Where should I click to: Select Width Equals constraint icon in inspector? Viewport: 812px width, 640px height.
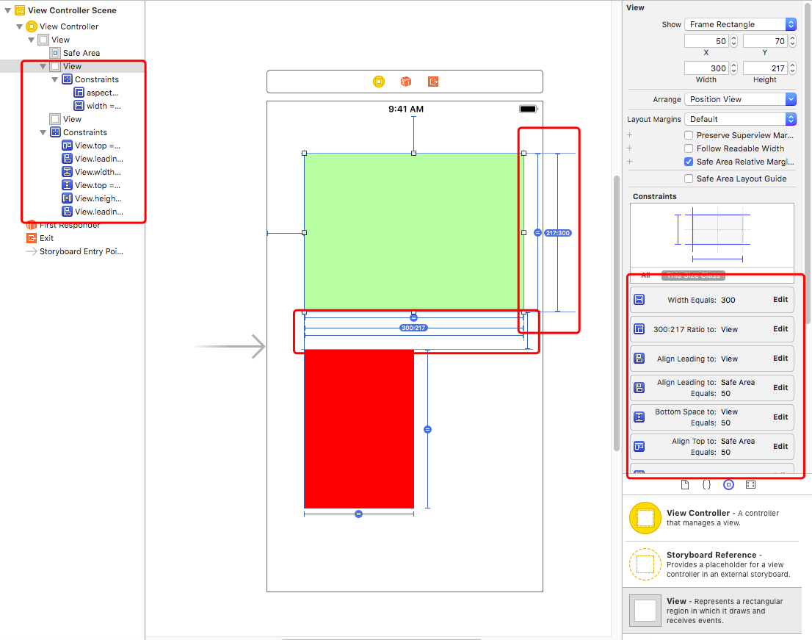(x=639, y=300)
